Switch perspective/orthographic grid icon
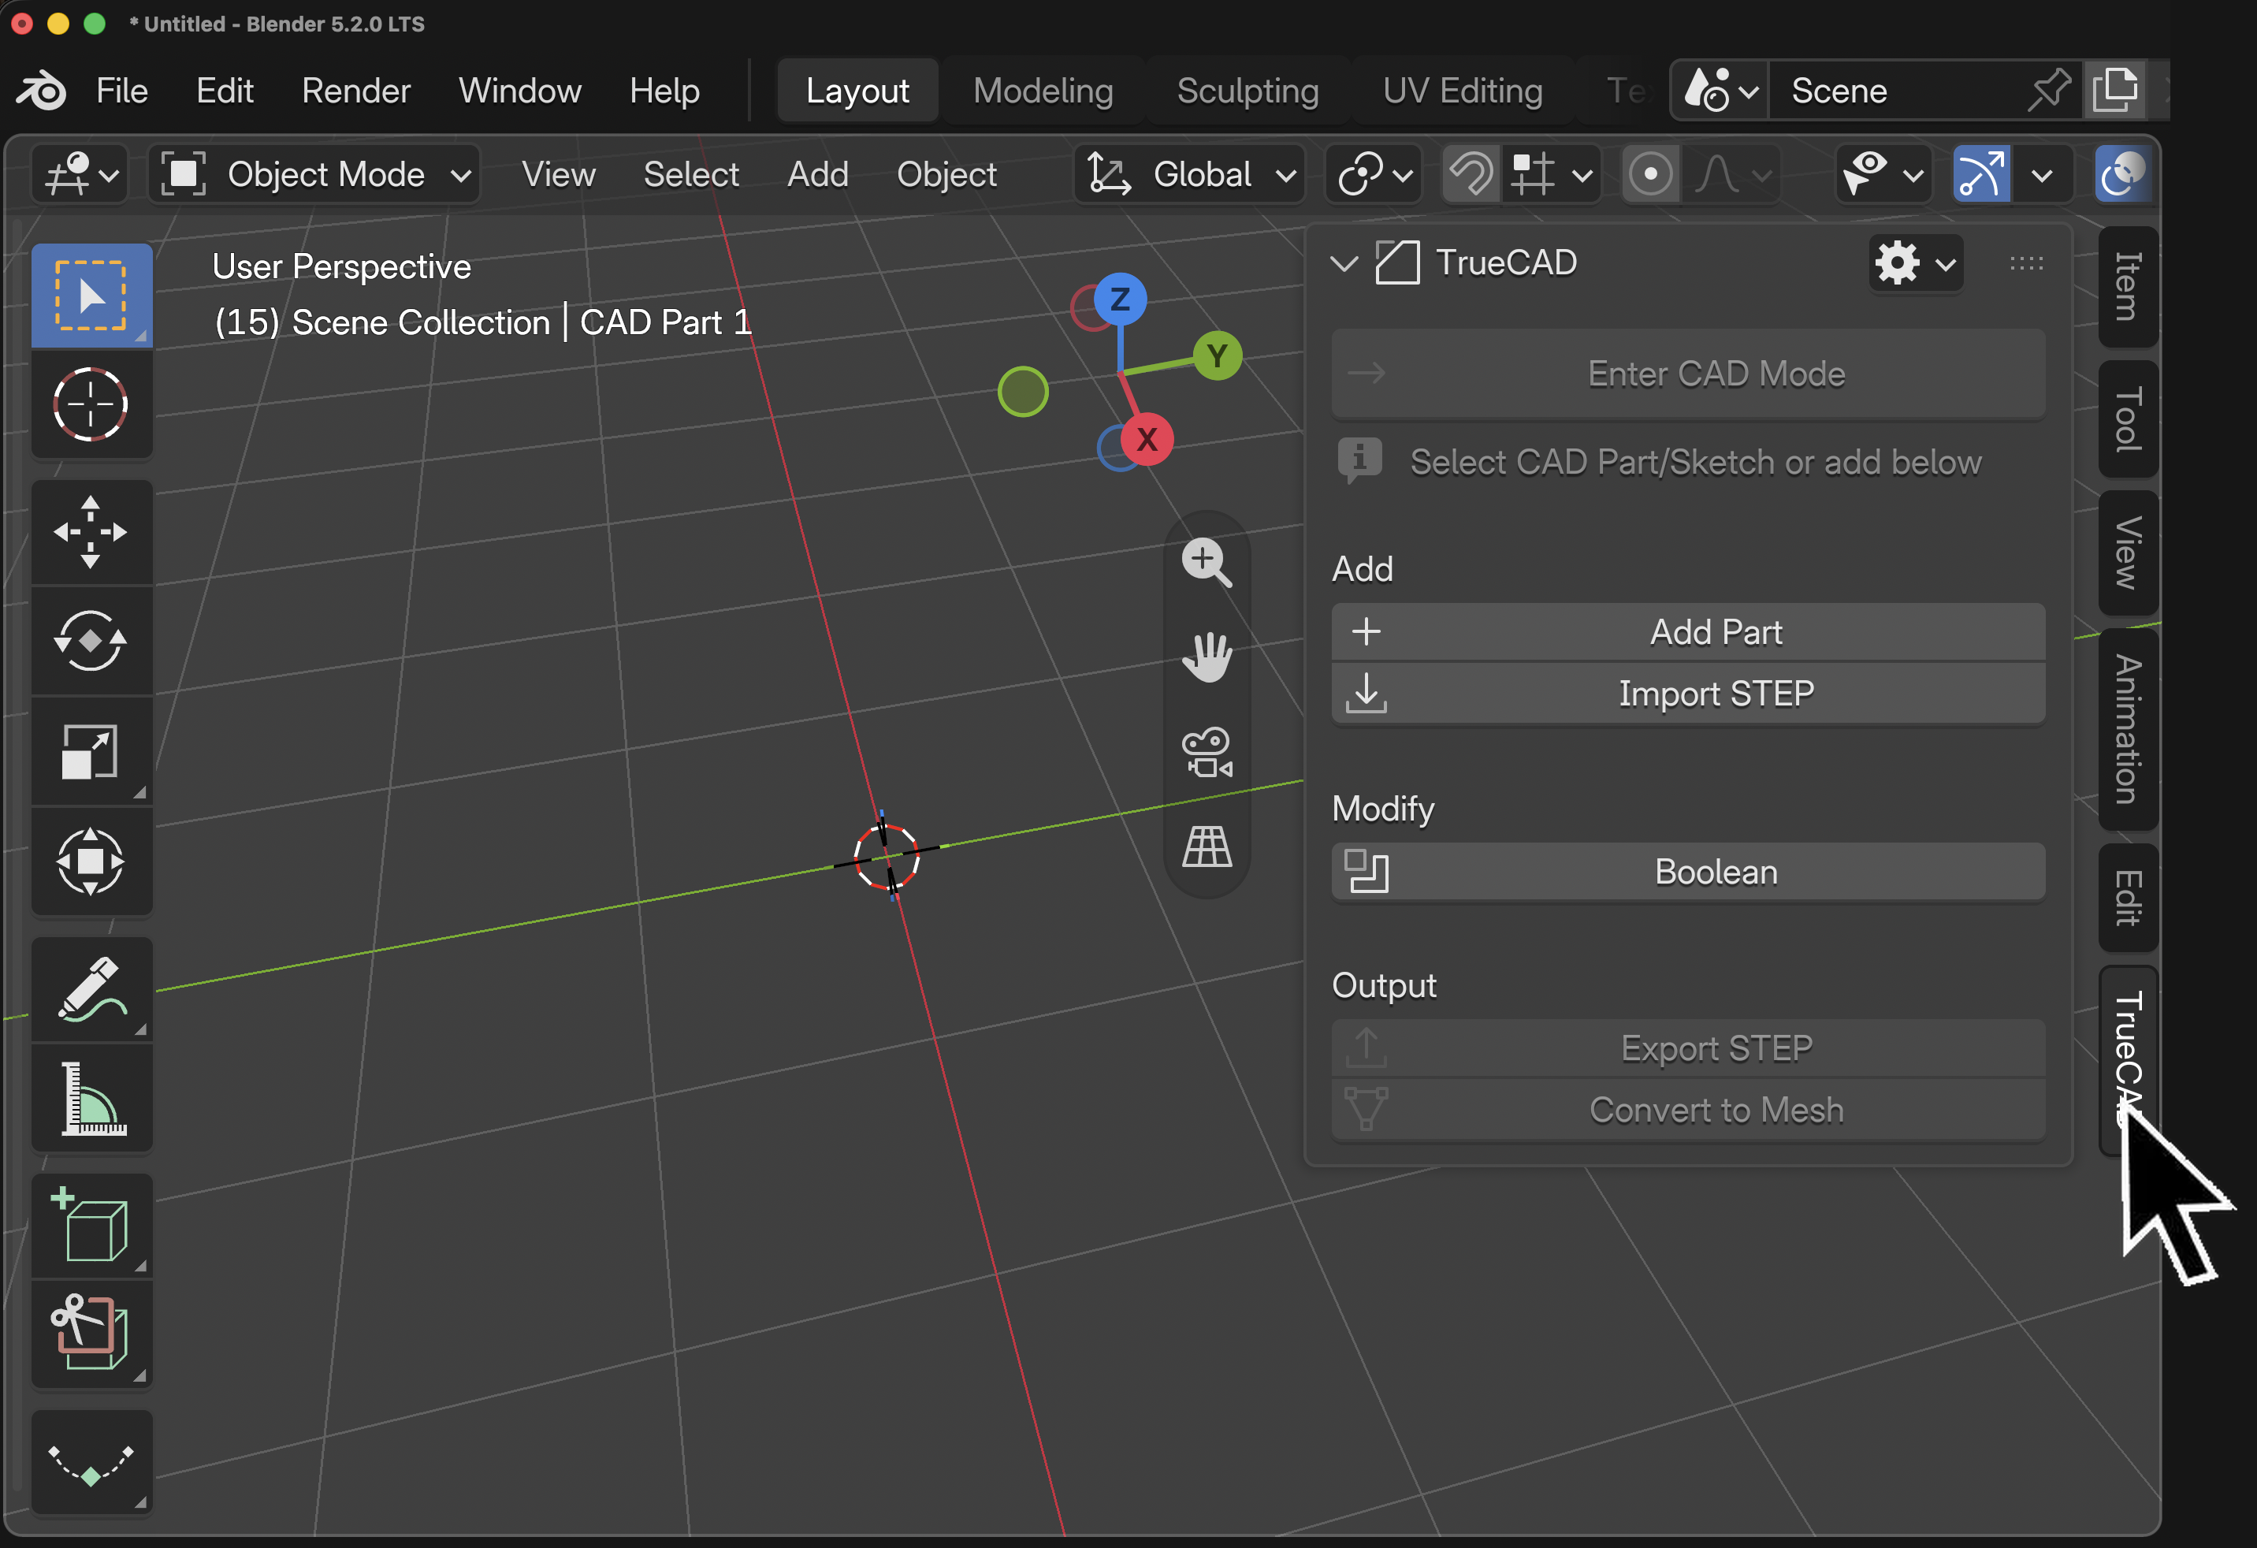 pos(1207,847)
